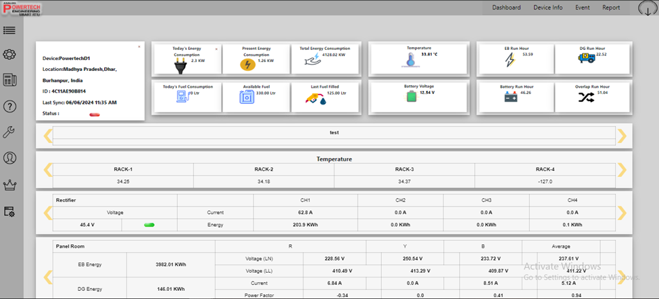This screenshot has width=659, height=299.
Task: Open settings gear in left sidebar
Action: point(9,55)
